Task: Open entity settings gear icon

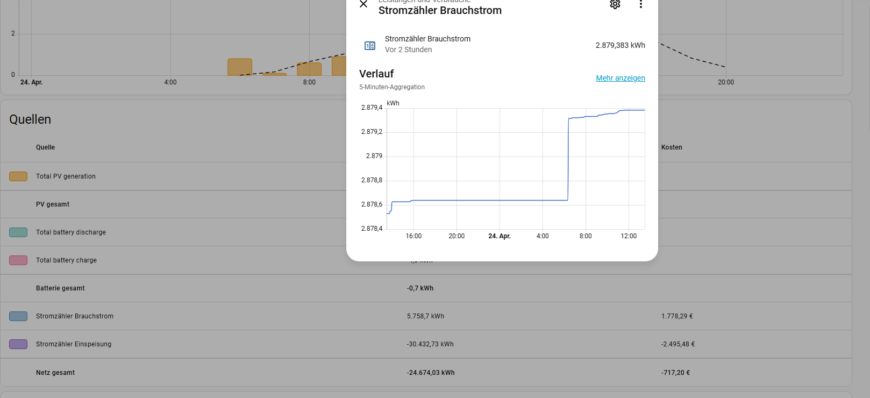Action: coord(615,4)
